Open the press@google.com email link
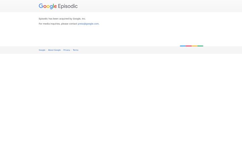Viewport: 242px width, 151px height. [x=88, y=24]
